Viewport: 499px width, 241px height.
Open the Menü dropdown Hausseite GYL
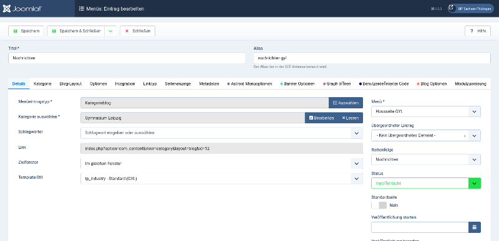[426, 111]
